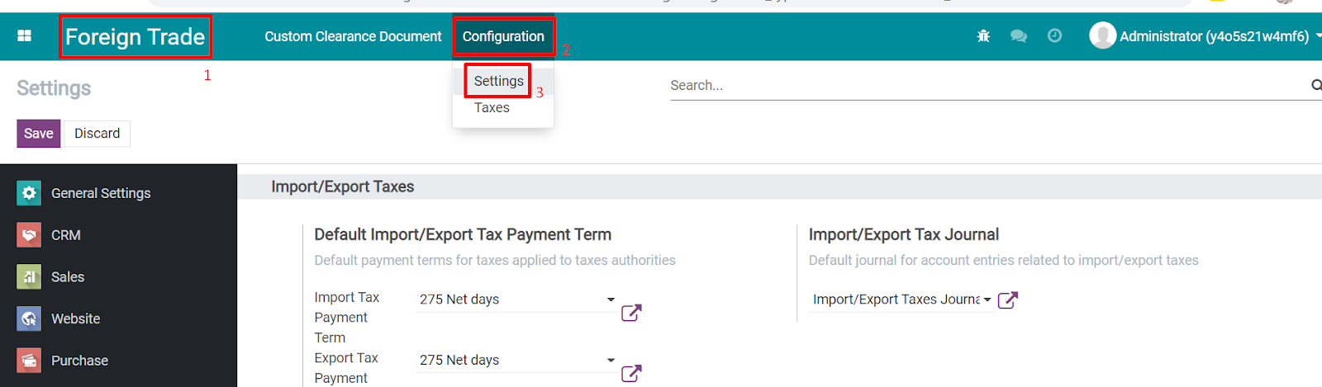
Task: Click the Administrator avatar icon
Action: click(1103, 35)
